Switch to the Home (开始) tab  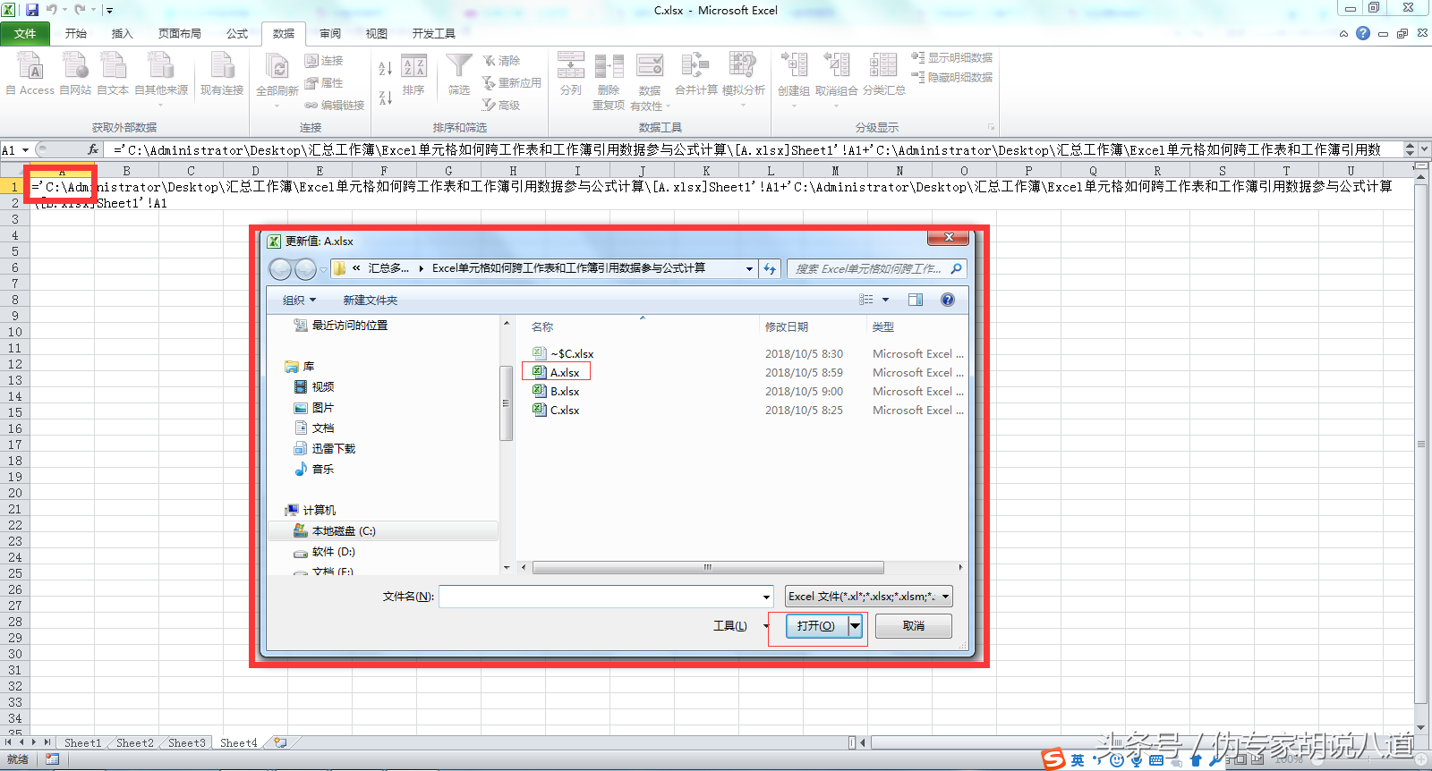[x=76, y=33]
